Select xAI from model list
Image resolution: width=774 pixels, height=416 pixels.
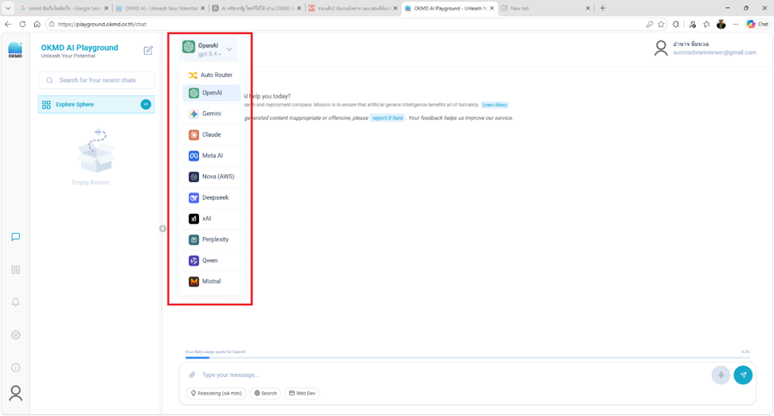pyautogui.click(x=211, y=219)
